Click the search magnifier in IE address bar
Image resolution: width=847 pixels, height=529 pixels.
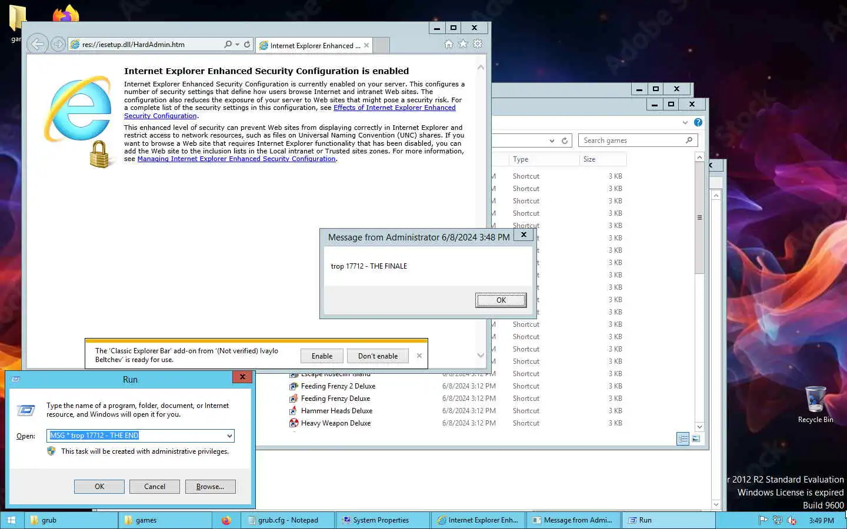point(228,44)
